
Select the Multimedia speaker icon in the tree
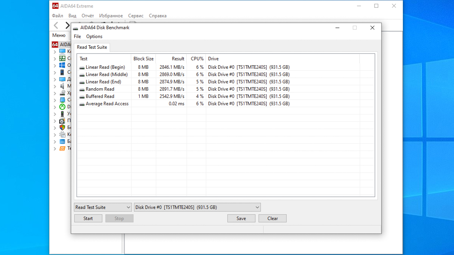pos(62,86)
